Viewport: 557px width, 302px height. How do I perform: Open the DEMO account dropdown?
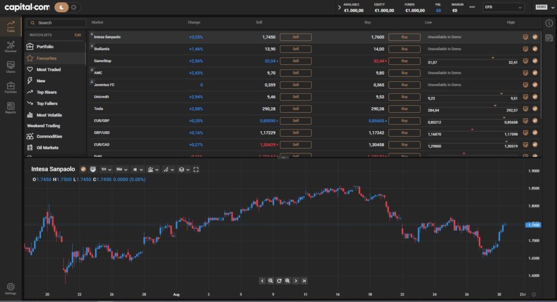(544, 7)
